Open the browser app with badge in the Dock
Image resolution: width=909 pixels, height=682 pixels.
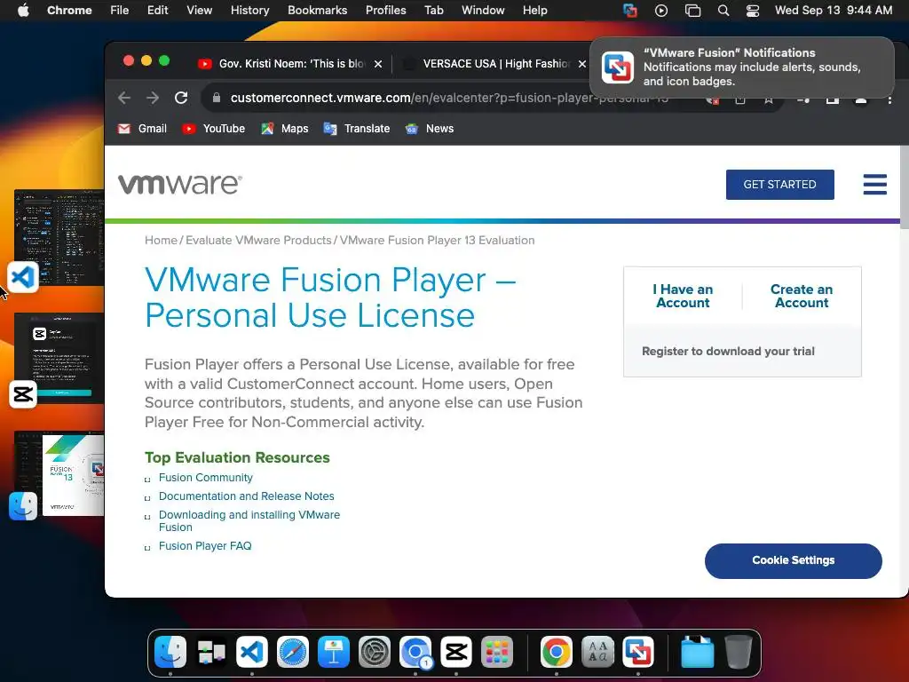pos(415,652)
